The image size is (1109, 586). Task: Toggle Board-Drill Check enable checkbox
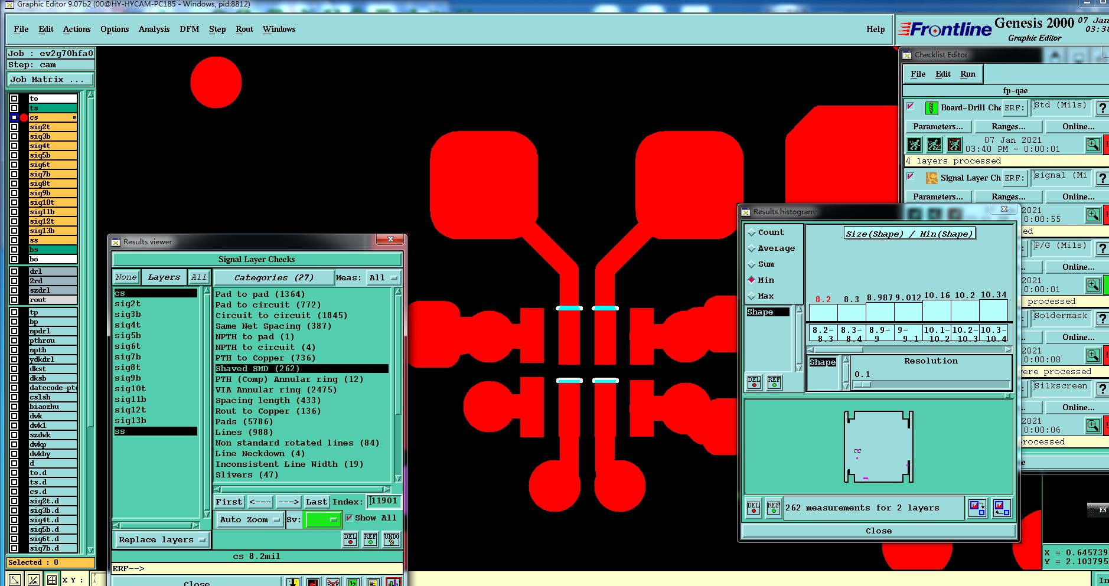pos(911,106)
